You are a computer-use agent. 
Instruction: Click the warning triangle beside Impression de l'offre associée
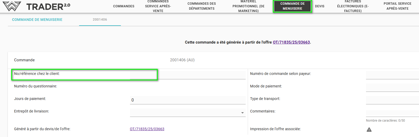[x=369, y=129]
